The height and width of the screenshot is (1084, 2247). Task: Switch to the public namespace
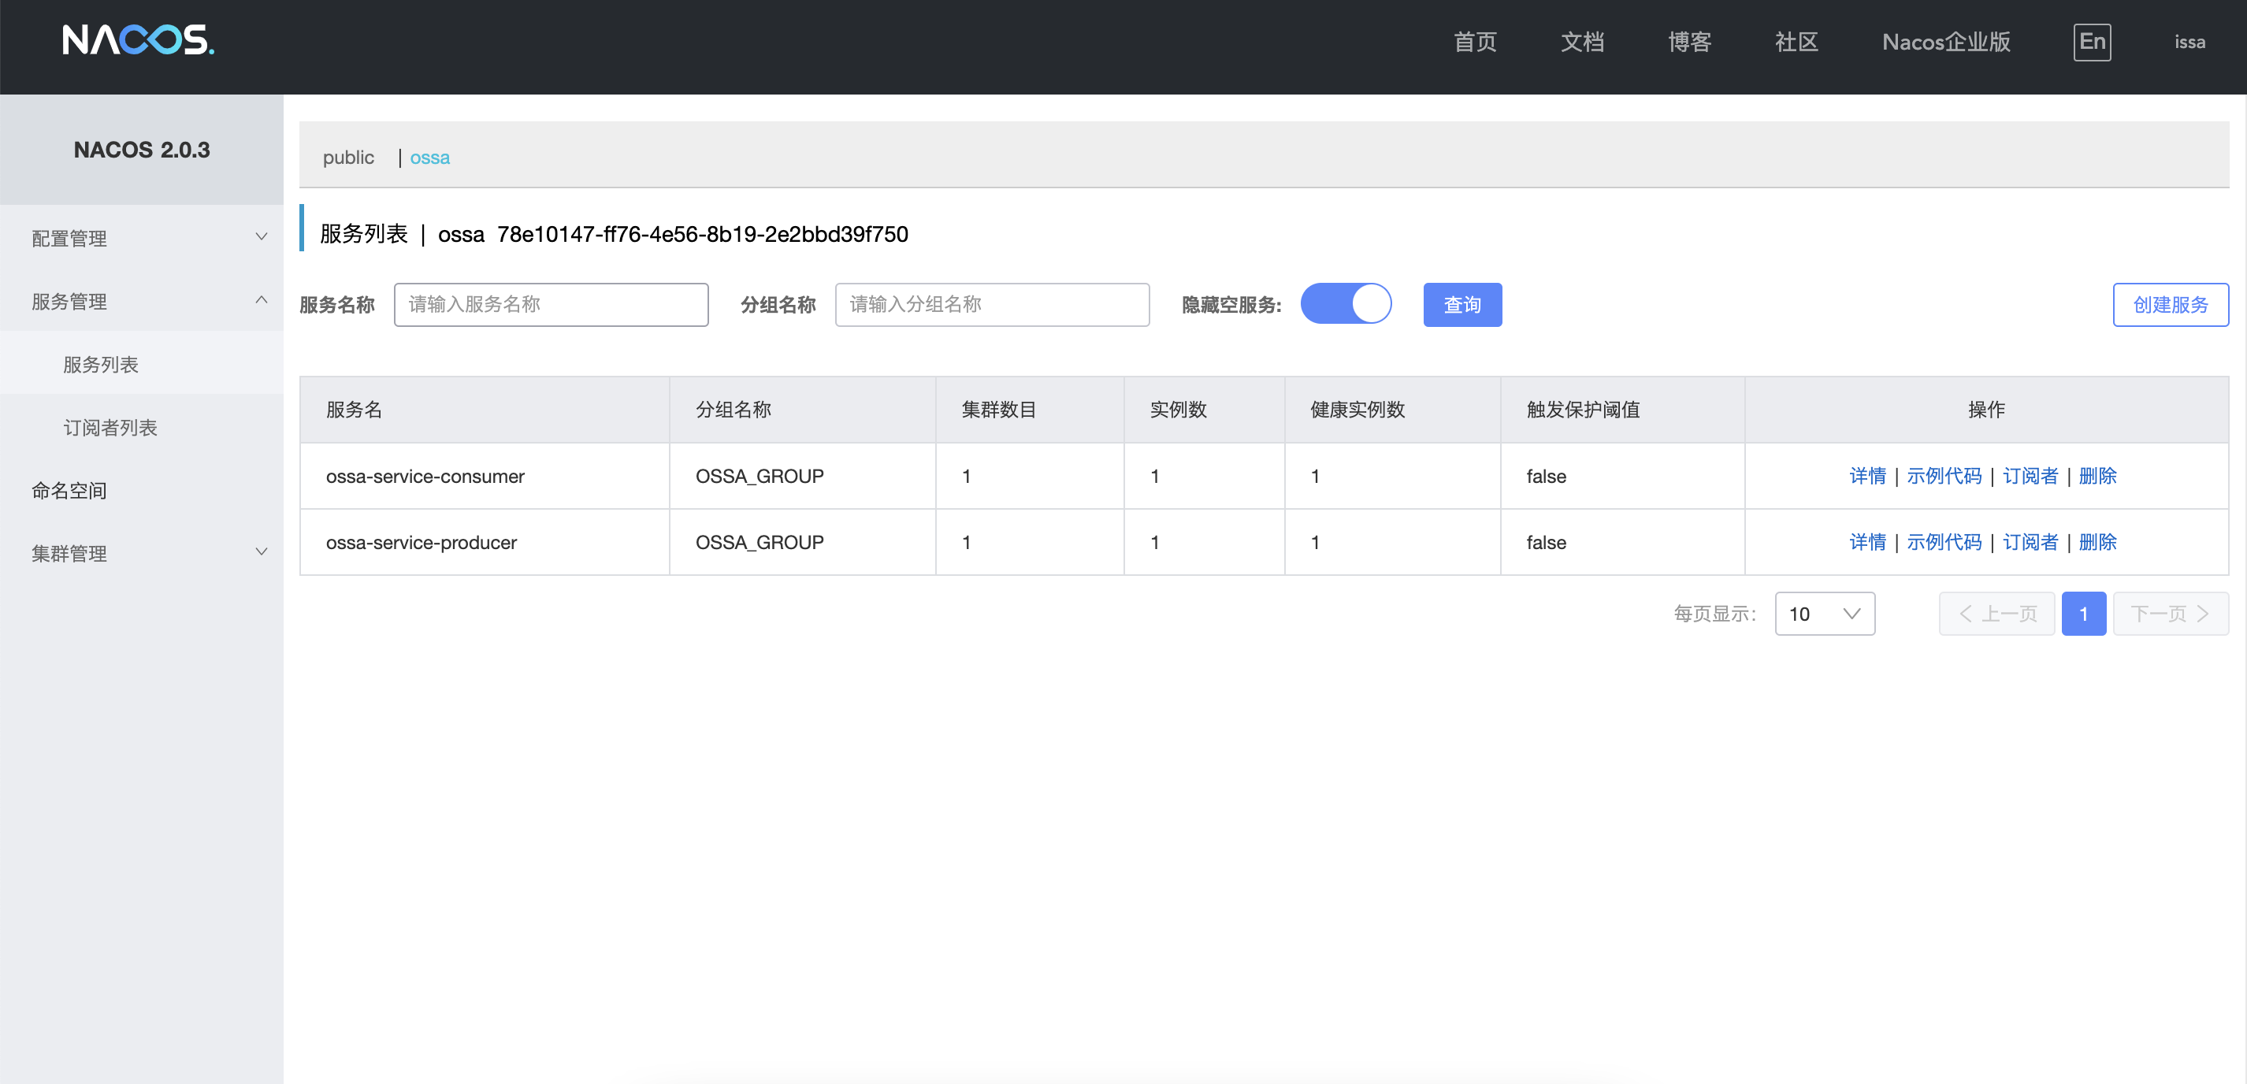point(348,158)
